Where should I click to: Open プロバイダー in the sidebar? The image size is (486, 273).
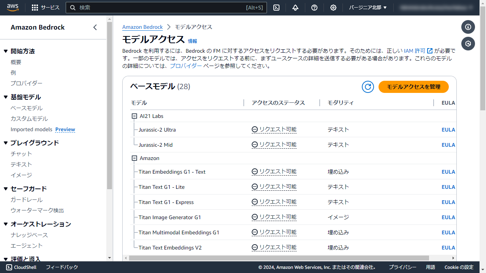pyautogui.click(x=27, y=83)
